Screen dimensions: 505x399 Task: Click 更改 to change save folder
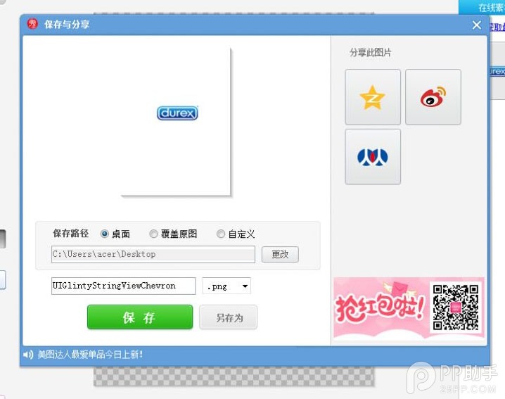coord(280,254)
